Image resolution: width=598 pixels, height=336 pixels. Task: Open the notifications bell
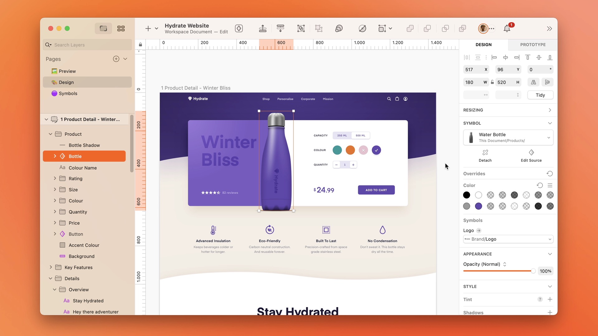tap(507, 28)
